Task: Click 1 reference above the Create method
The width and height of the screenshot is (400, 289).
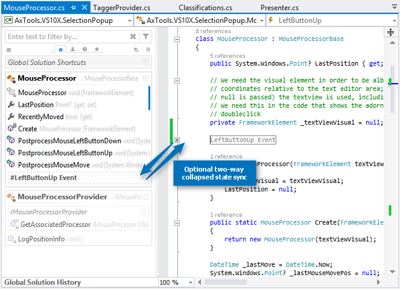Action: pos(226,215)
